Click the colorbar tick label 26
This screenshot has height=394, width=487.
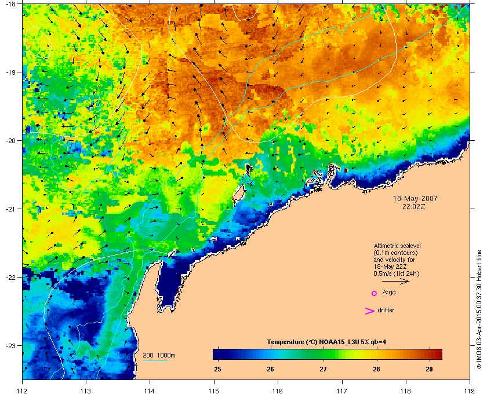[x=271, y=369]
